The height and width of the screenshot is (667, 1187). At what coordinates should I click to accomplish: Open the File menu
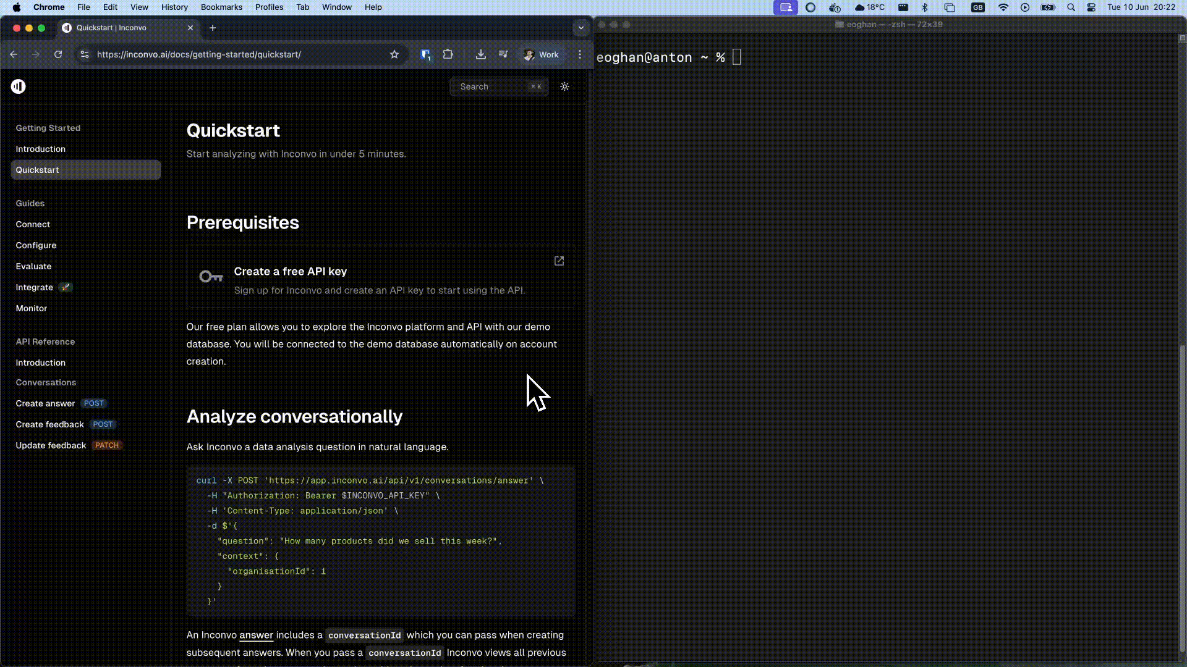(83, 7)
